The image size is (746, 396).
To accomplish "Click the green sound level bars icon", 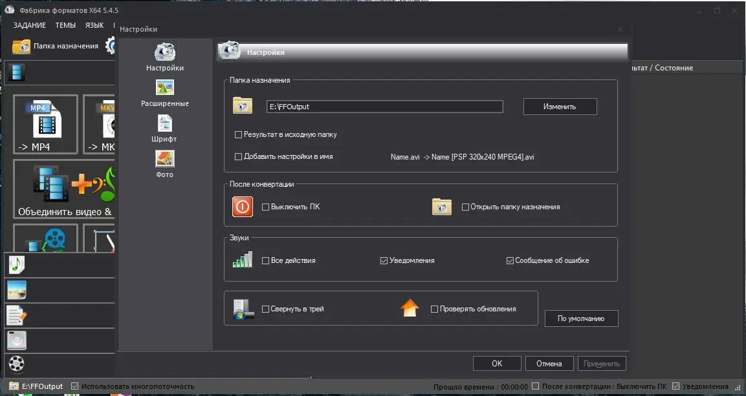I will click(243, 260).
